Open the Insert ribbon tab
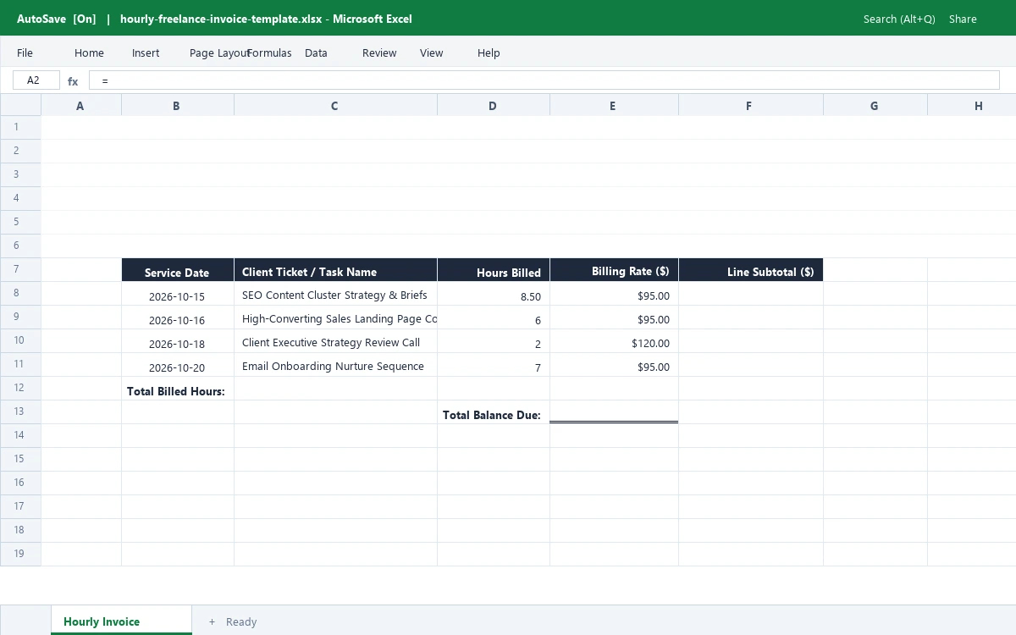 (x=146, y=52)
